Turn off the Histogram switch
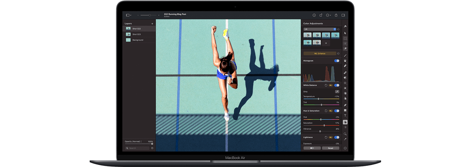471x167 pixels. pyautogui.click(x=337, y=61)
